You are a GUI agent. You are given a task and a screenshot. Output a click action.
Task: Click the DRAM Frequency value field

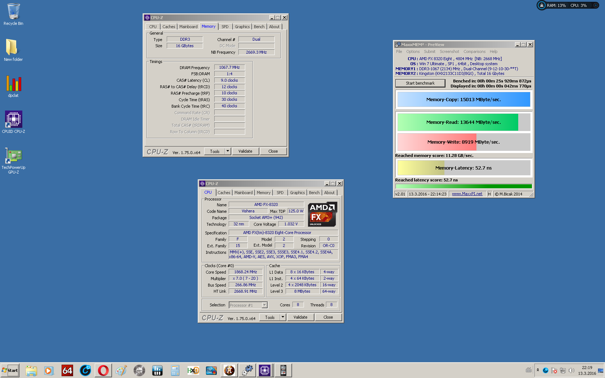[x=229, y=67]
